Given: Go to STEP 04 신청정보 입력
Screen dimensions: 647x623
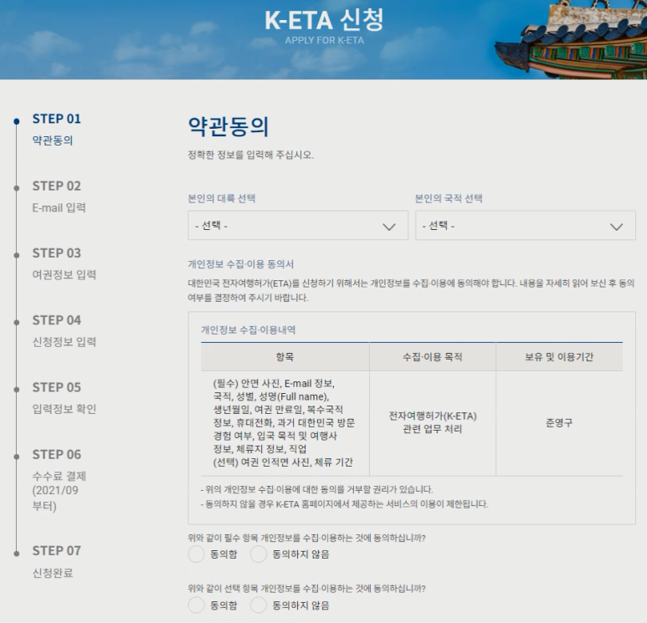Looking at the screenshot, I should pos(64,330).
